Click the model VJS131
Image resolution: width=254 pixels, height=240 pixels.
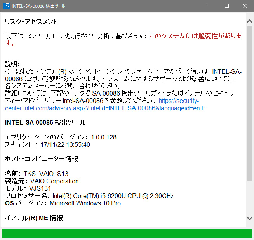tap(40, 188)
